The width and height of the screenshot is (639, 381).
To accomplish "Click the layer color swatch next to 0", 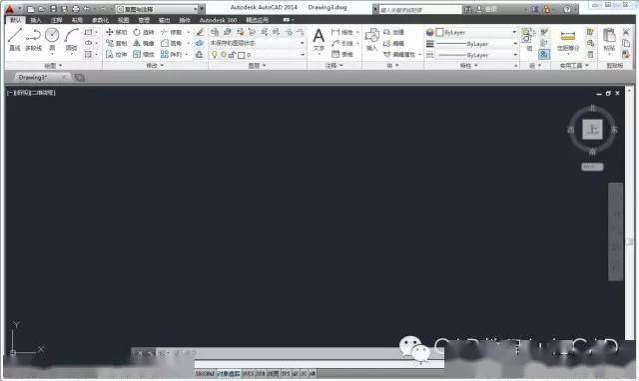I will pos(241,55).
